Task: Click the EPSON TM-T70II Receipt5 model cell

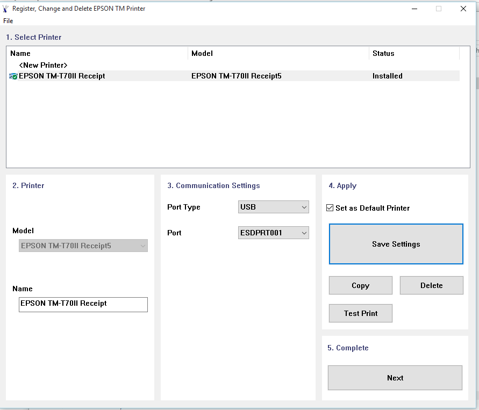Action: pos(237,76)
